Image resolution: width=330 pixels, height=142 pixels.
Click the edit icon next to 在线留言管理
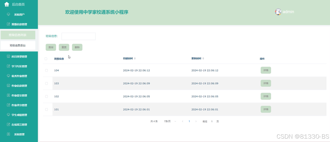9,125
